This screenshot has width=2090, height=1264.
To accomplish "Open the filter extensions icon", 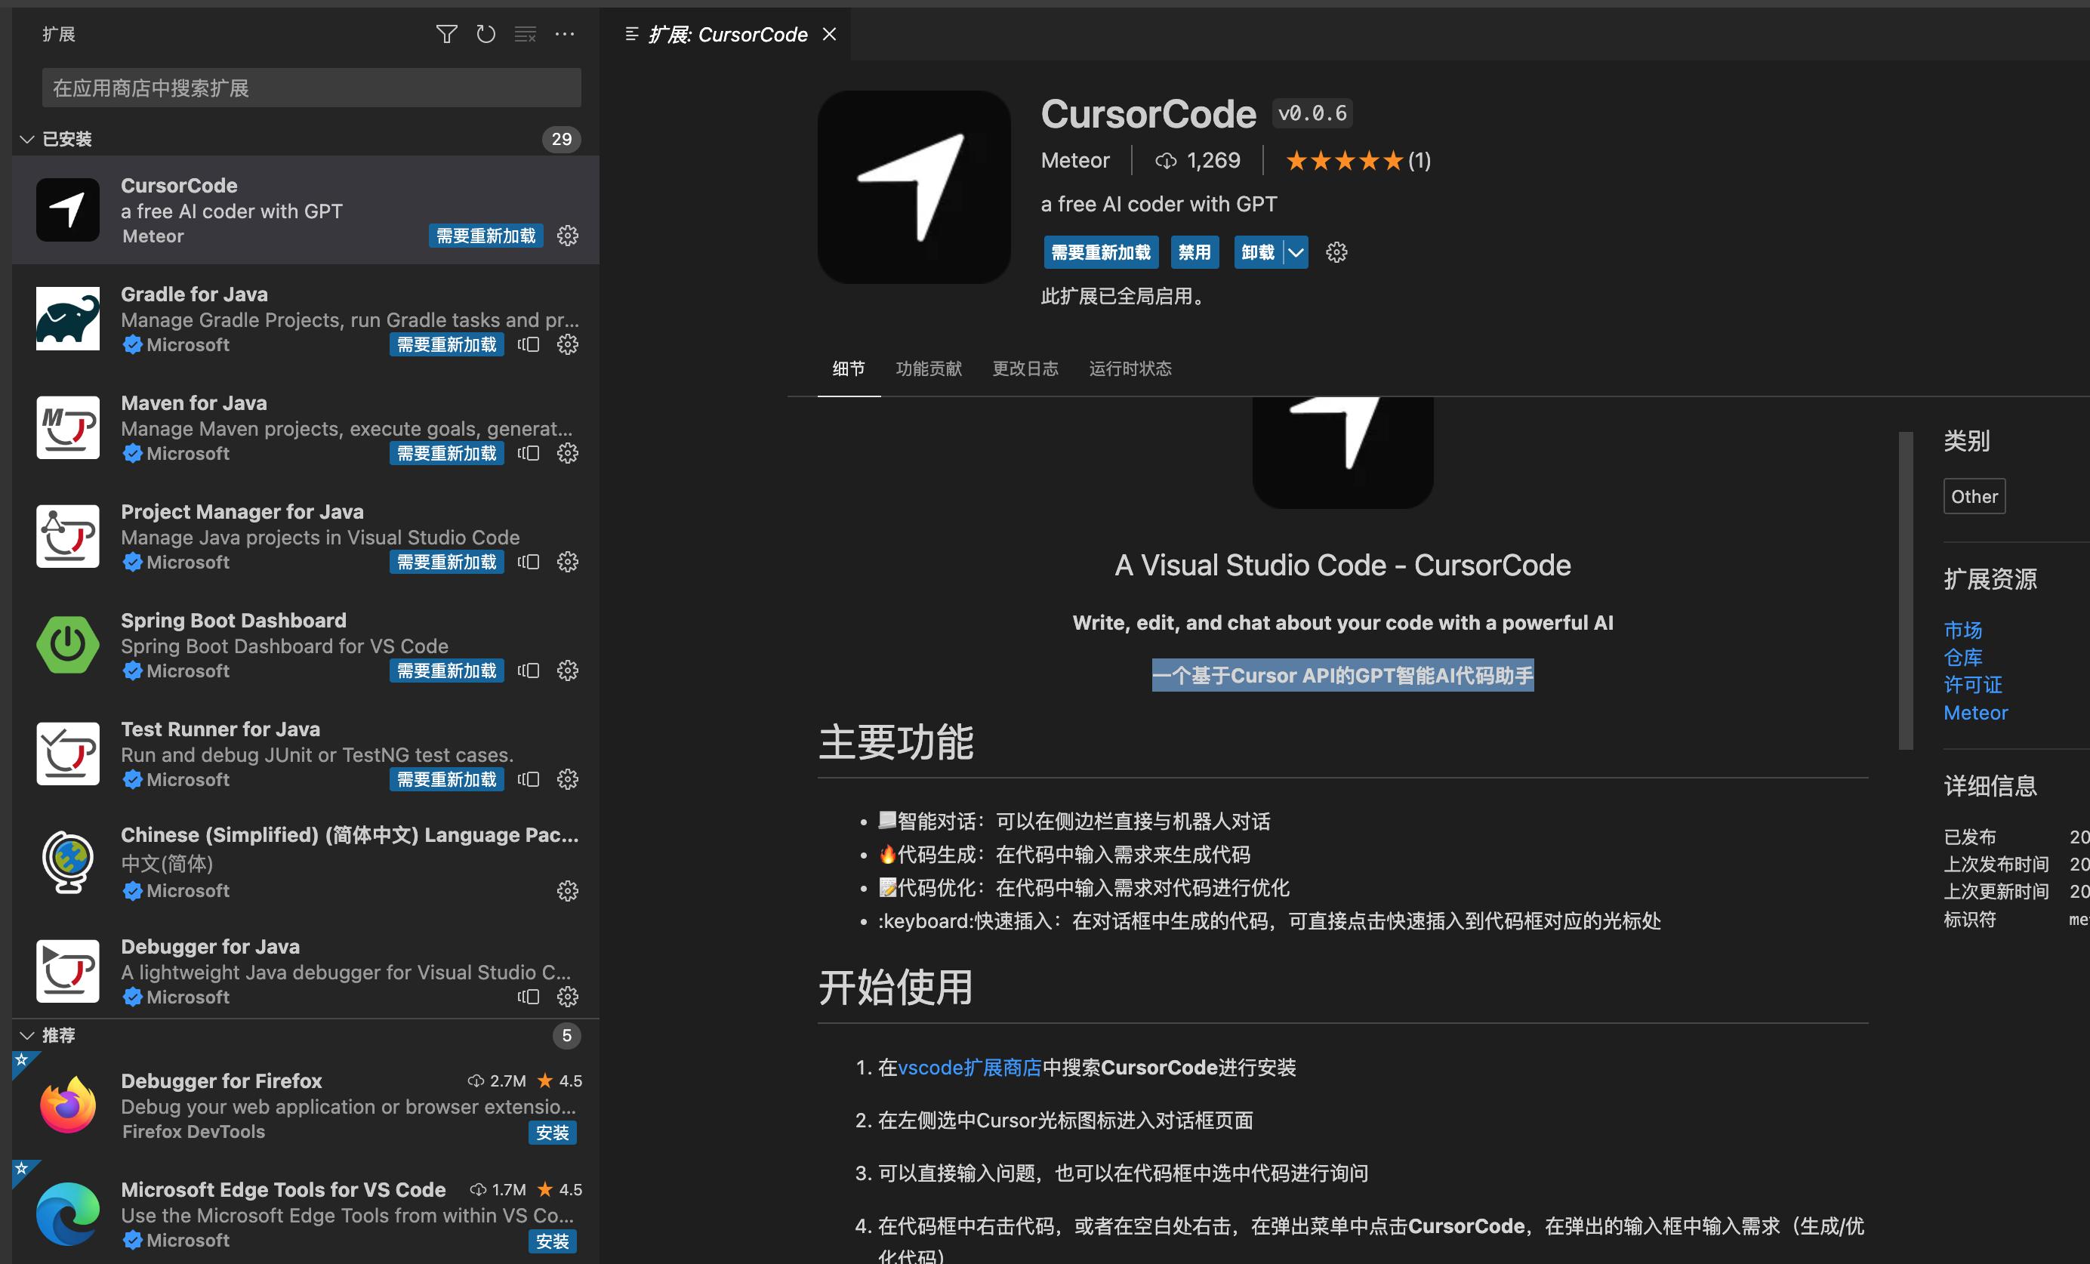I will click(446, 34).
